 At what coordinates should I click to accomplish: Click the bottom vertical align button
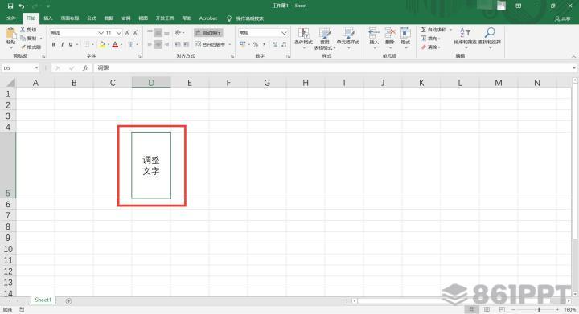coord(167,33)
